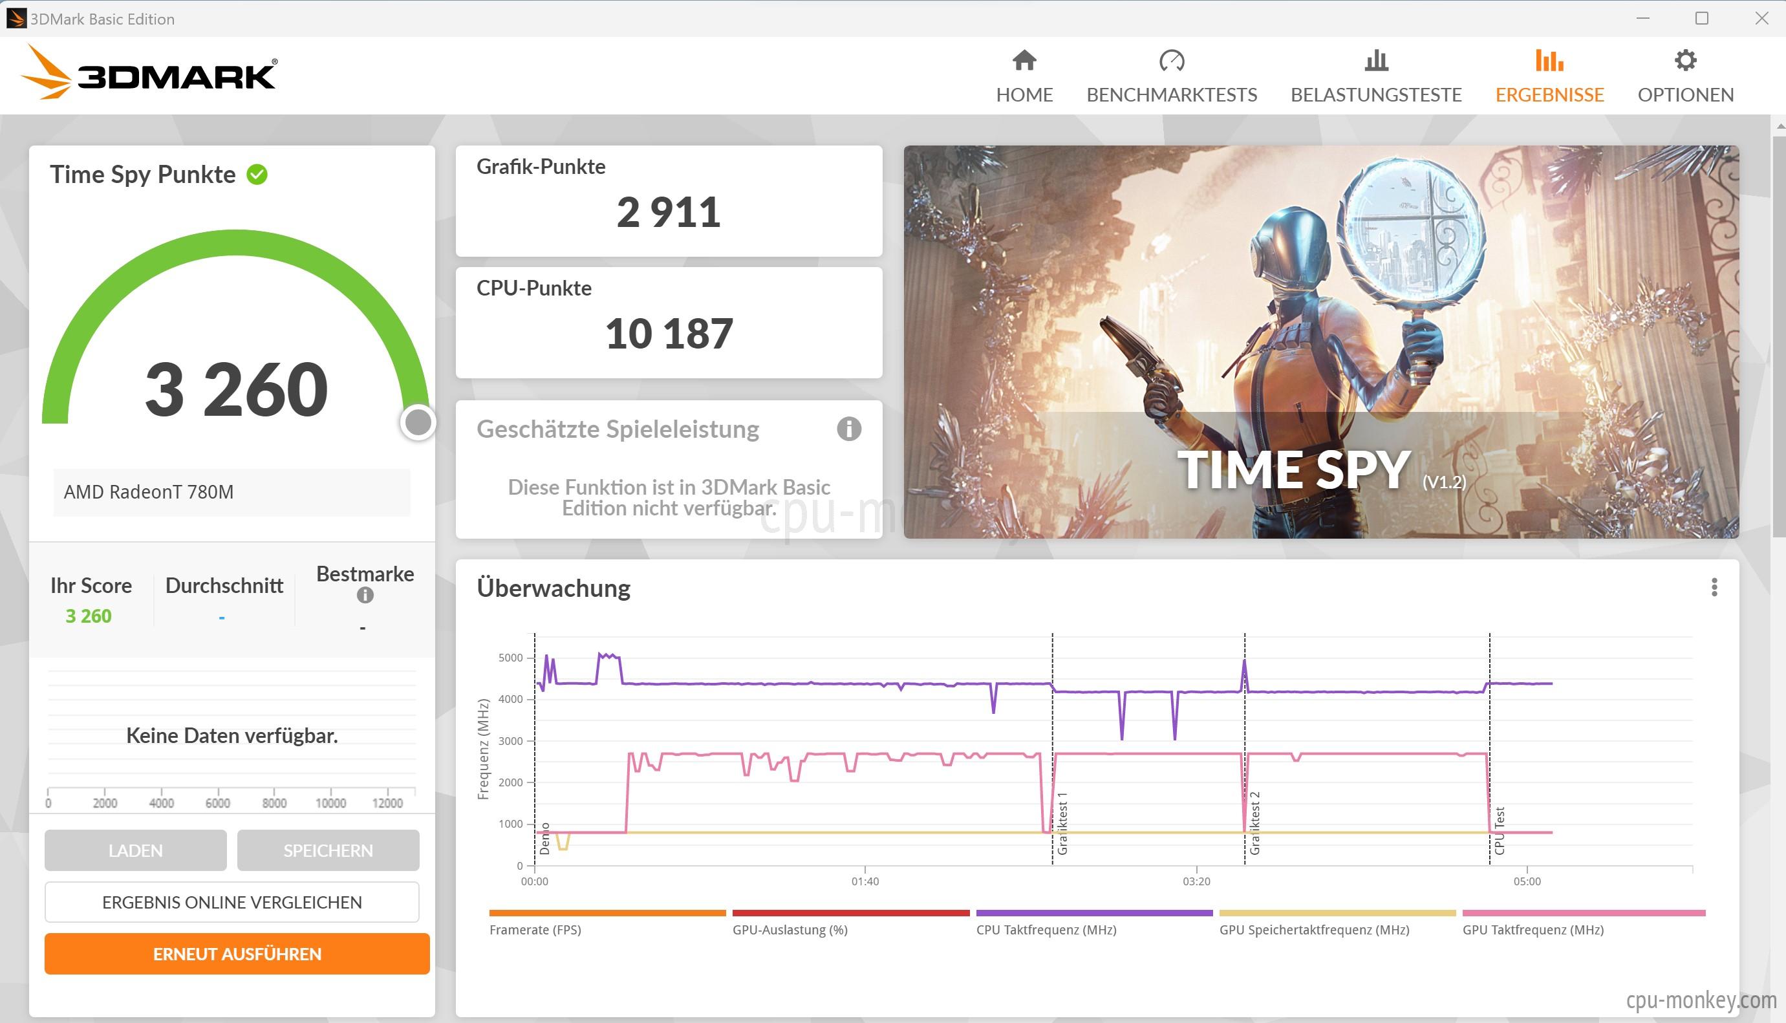Toggle the Framerate (FPS) legend entry
The width and height of the screenshot is (1786, 1023).
coord(607,923)
